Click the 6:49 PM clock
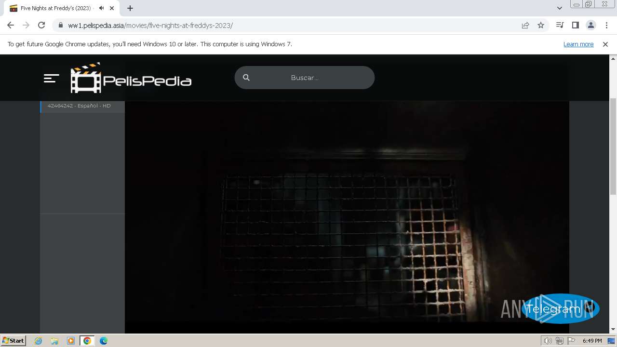Image resolution: width=617 pixels, height=347 pixels. point(592,341)
